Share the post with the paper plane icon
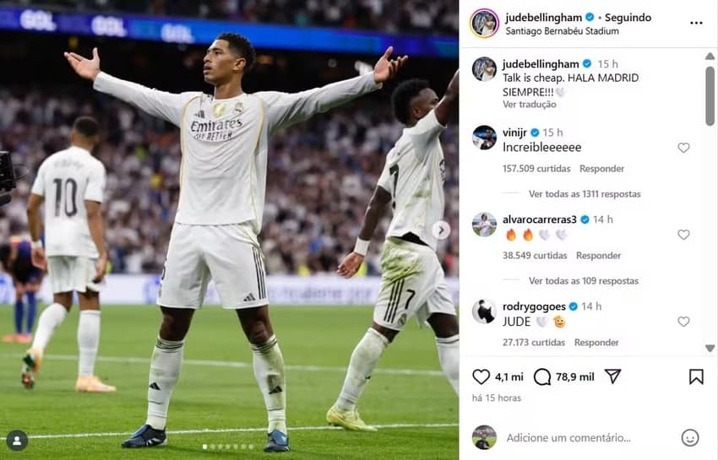Image resolution: width=718 pixels, height=460 pixels. coord(612,376)
